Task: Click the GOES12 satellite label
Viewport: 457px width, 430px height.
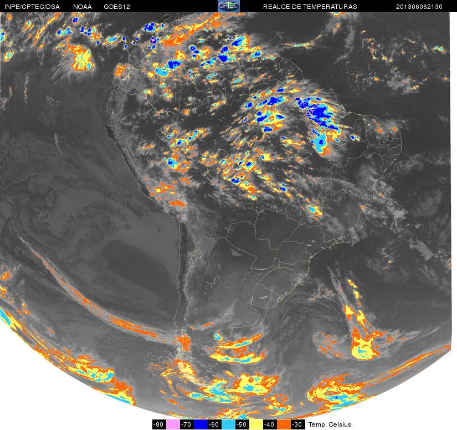Action: (x=117, y=7)
